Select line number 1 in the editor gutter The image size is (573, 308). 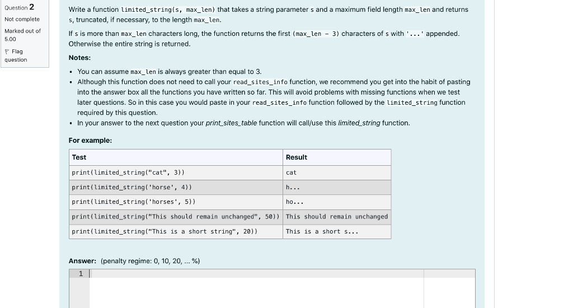click(x=81, y=274)
